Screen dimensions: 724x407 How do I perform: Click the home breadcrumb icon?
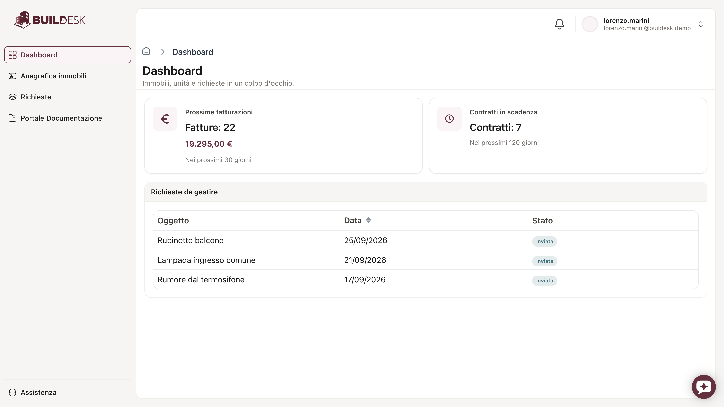146,51
